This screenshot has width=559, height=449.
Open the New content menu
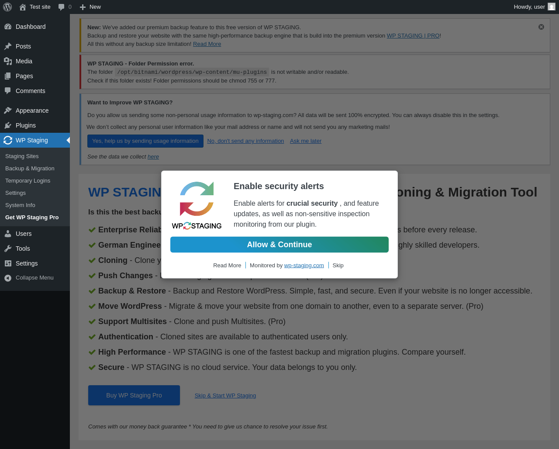pyautogui.click(x=90, y=7)
